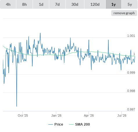Image resolution: width=138 pixels, height=132 pixels.
Task: Click the green SMA 200 legend marker
Action: click(x=71, y=124)
